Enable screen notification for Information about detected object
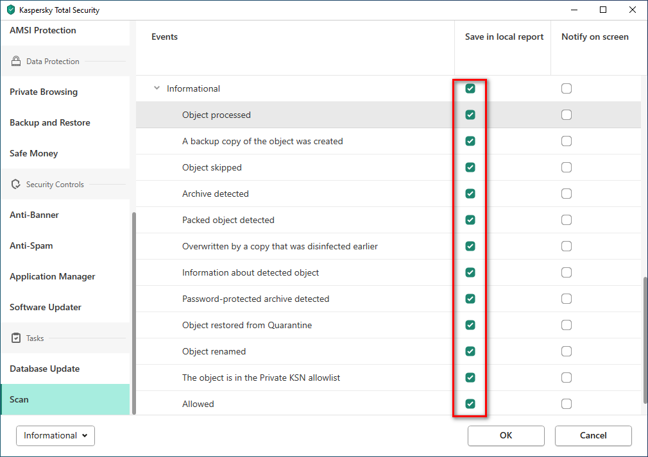Viewport: 648px width, 457px height. coord(566,272)
